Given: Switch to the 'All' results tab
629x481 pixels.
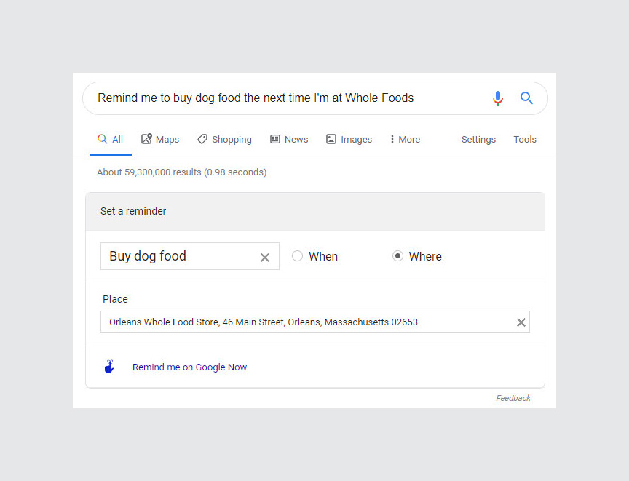Looking at the screenshot, I should pyautogui.click(x=111, y=140).
